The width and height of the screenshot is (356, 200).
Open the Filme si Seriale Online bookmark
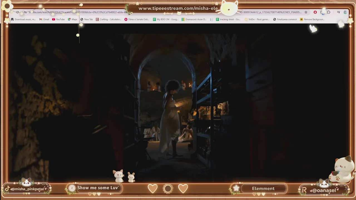click(x=137, y=19)
